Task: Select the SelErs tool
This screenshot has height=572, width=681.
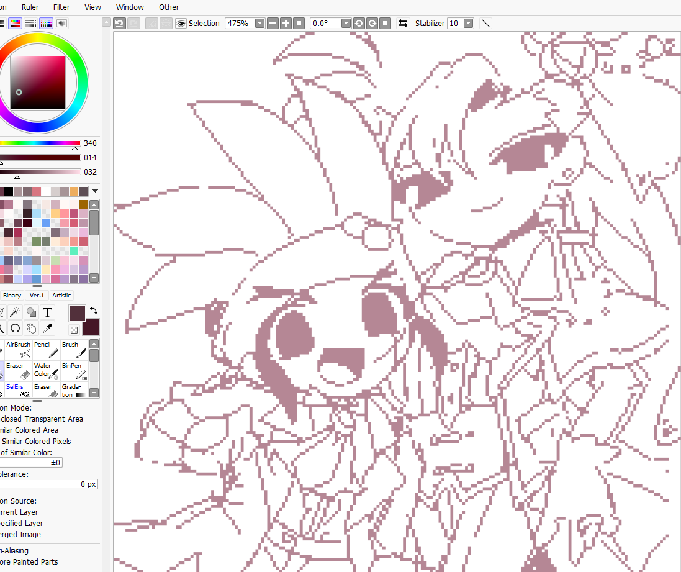Action: coord(18,390)
